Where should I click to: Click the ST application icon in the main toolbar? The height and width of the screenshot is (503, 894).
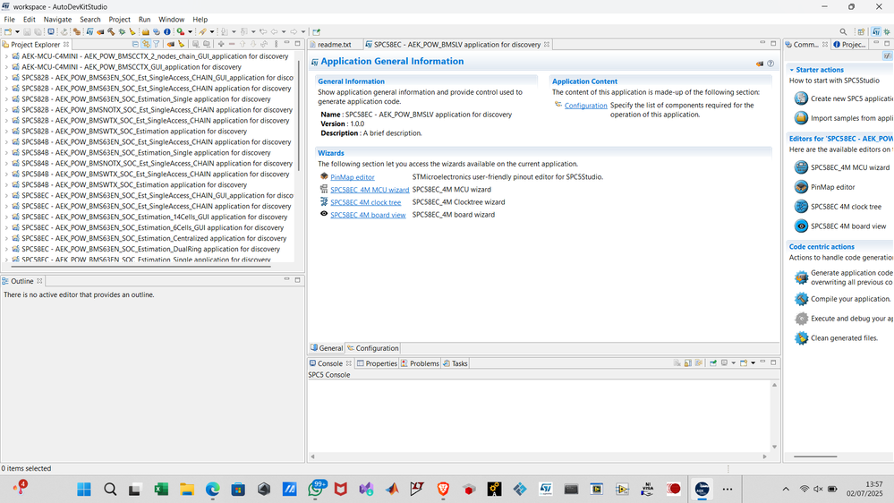click(90, 32)
